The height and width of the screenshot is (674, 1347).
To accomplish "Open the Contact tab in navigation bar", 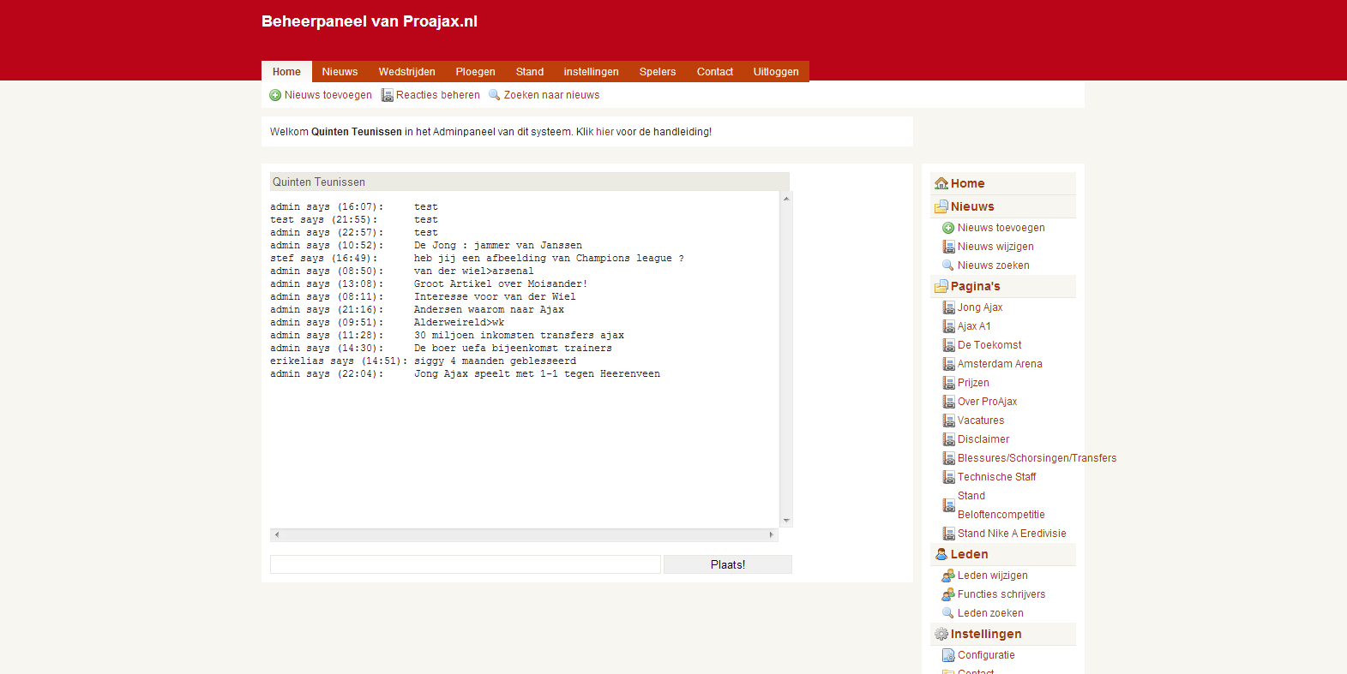I will [714, 72].
